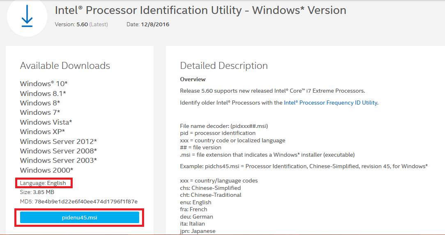Click the Intel Processor Identification Utility title

(200, 10)
